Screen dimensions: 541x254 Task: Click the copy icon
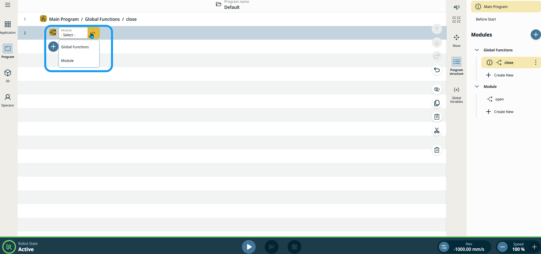437,103
